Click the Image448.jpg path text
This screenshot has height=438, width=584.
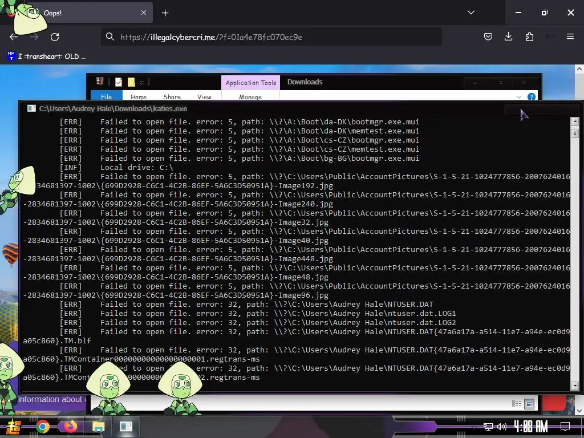(x=306, y=259)
